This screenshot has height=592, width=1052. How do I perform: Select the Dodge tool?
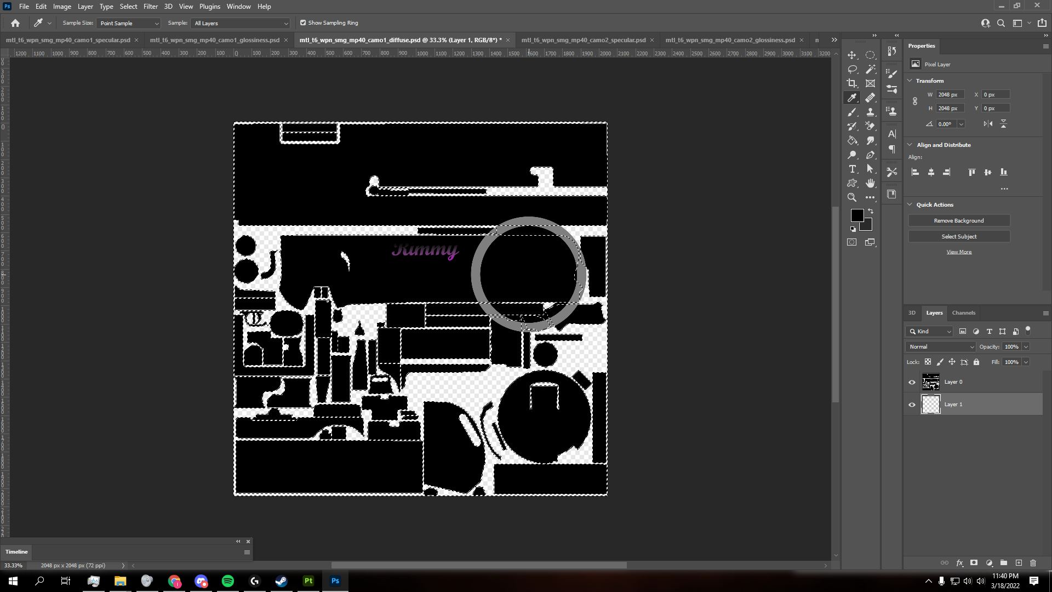point(852,155)
